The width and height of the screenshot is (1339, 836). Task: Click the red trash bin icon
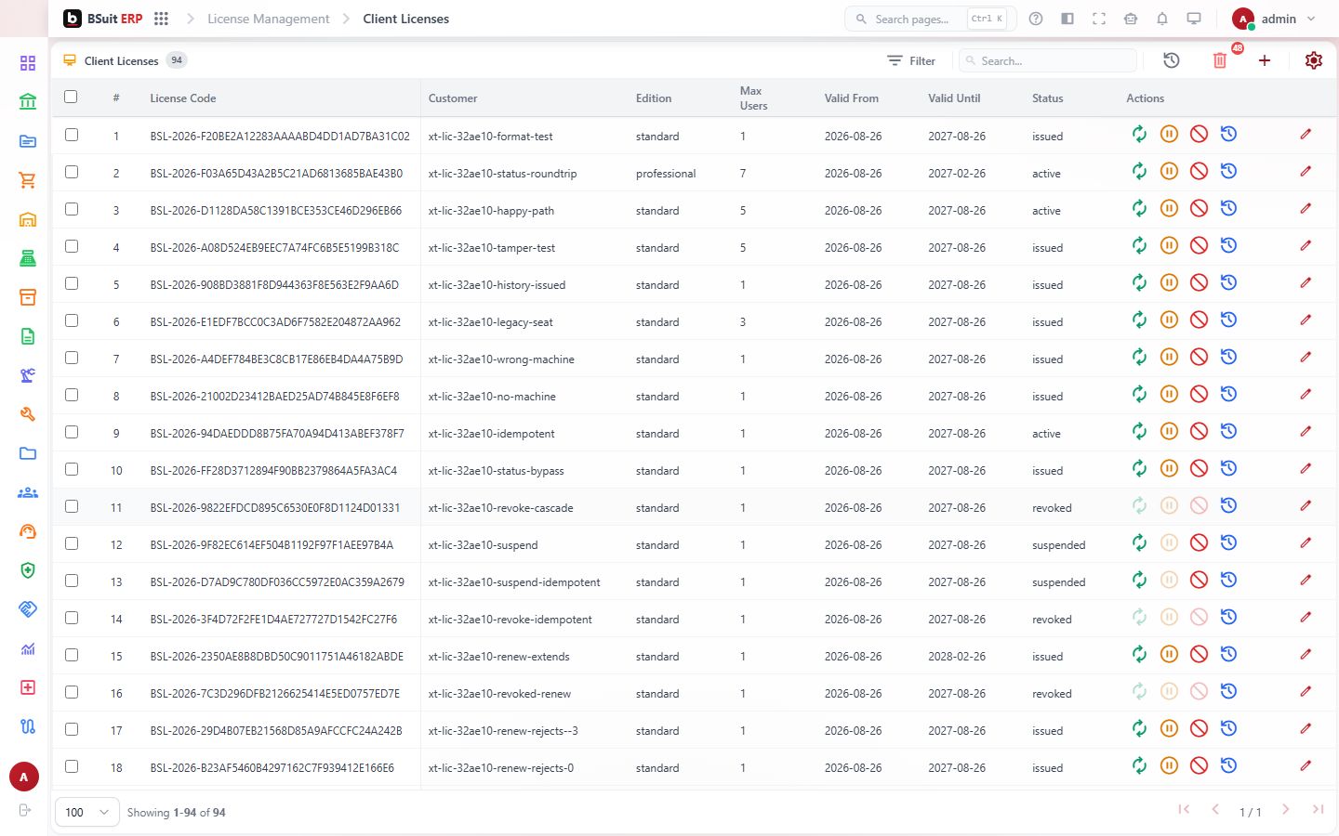pos(1220,60)
